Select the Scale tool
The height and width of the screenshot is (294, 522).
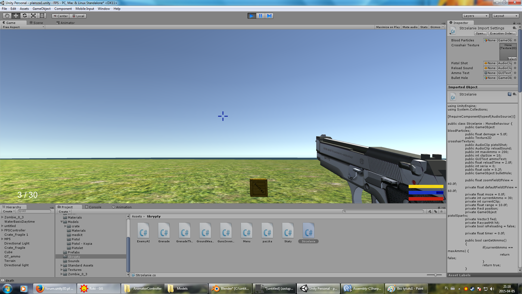[33, 16]
